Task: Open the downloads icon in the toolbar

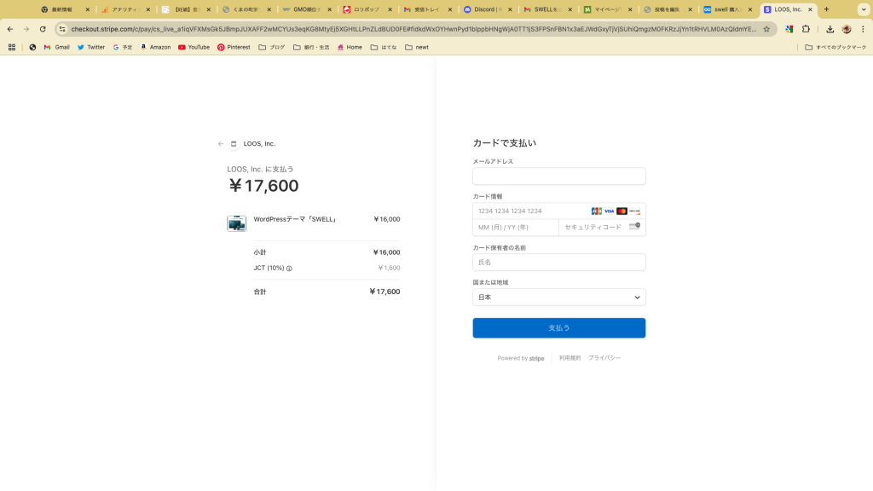Action: coord(830,29)
